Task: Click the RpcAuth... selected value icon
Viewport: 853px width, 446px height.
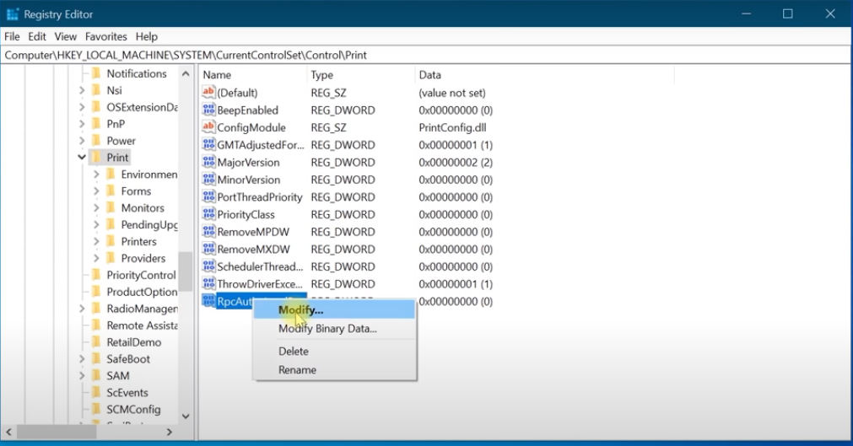Action: click(208, 301)
